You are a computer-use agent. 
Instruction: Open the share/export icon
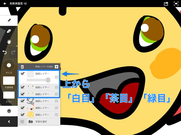point(166,4)
